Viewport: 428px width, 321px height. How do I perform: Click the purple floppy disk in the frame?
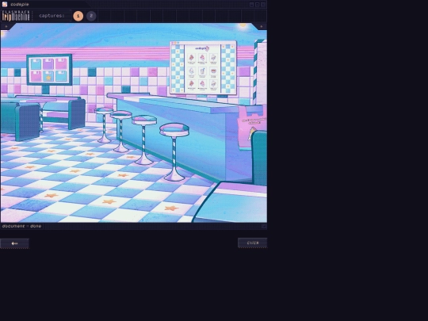click(x=48, y=64)
